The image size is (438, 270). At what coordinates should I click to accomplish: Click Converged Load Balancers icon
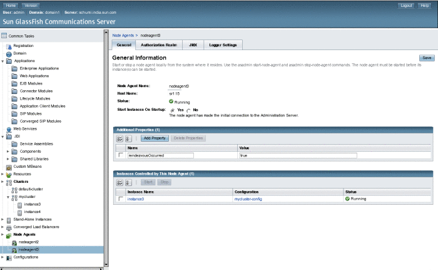pos(9,228)
